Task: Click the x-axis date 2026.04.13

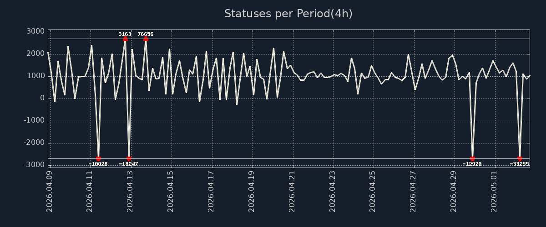Action: 131,191
